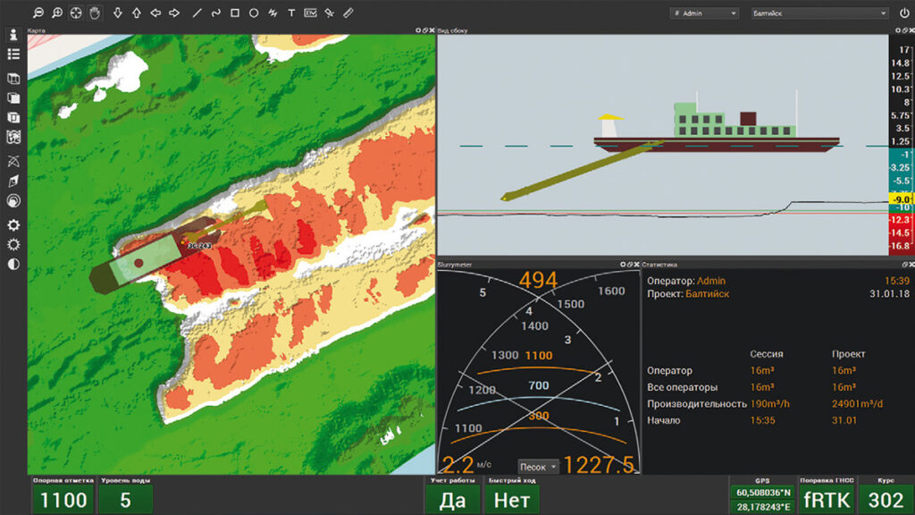Select the straight line drawing tool

[x=197, y=13]
